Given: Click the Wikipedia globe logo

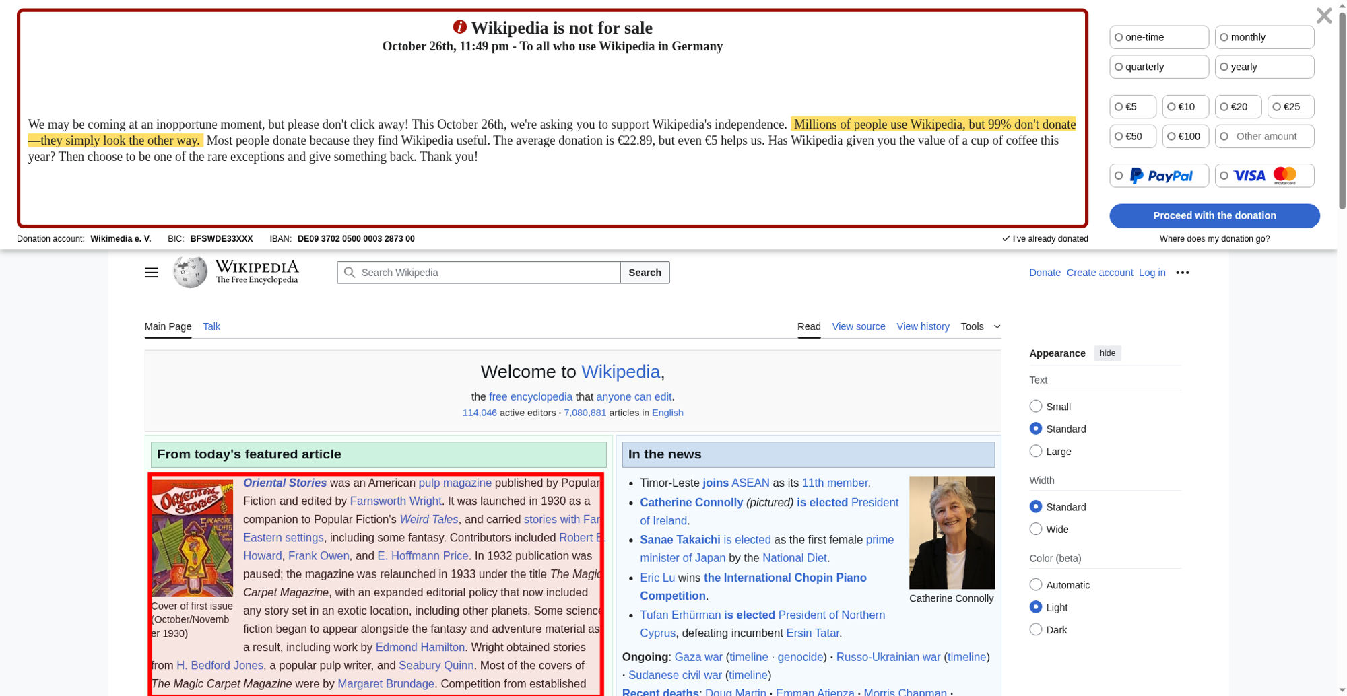Looking at the screenshot, I should pyautogui.click(x=191, y=273).
